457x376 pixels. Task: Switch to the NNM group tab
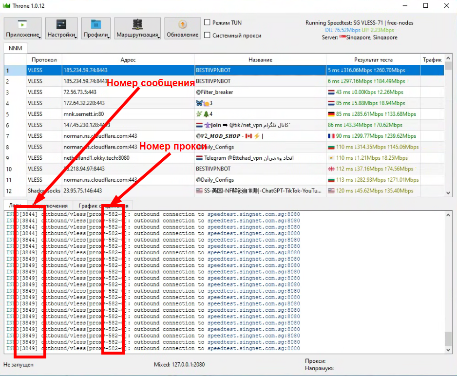click(16, 48)
